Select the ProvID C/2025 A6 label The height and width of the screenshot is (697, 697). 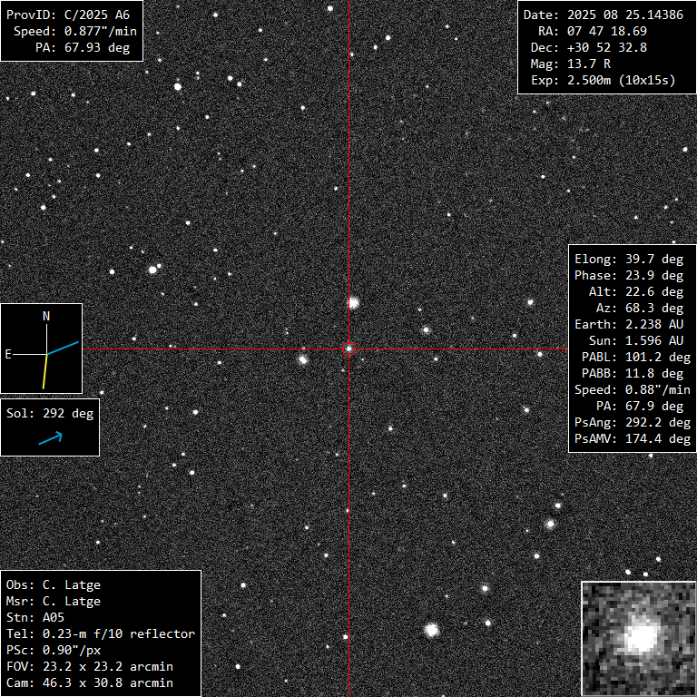74,15
